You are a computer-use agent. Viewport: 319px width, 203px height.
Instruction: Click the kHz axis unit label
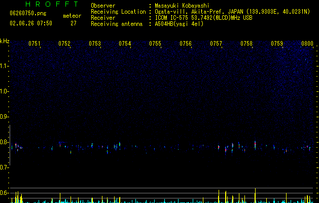(x=5, y=41)
